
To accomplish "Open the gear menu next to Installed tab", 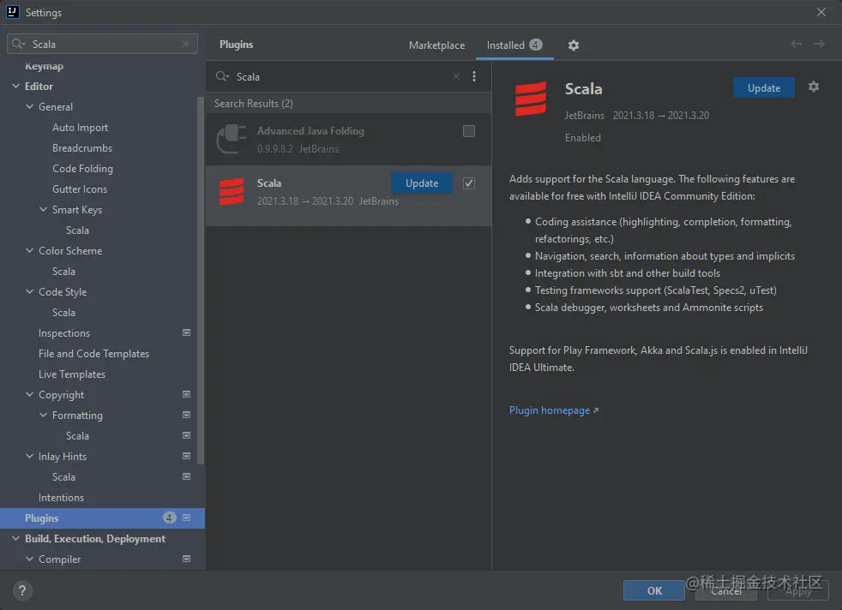I will tap(574, 45).
